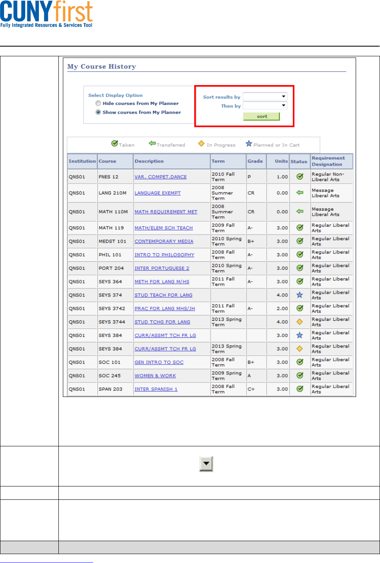Open the CONTEMPORARY MEDIA link
This screenshot has height=563, width=380.
pyautogui.click(x=164, y=241)
